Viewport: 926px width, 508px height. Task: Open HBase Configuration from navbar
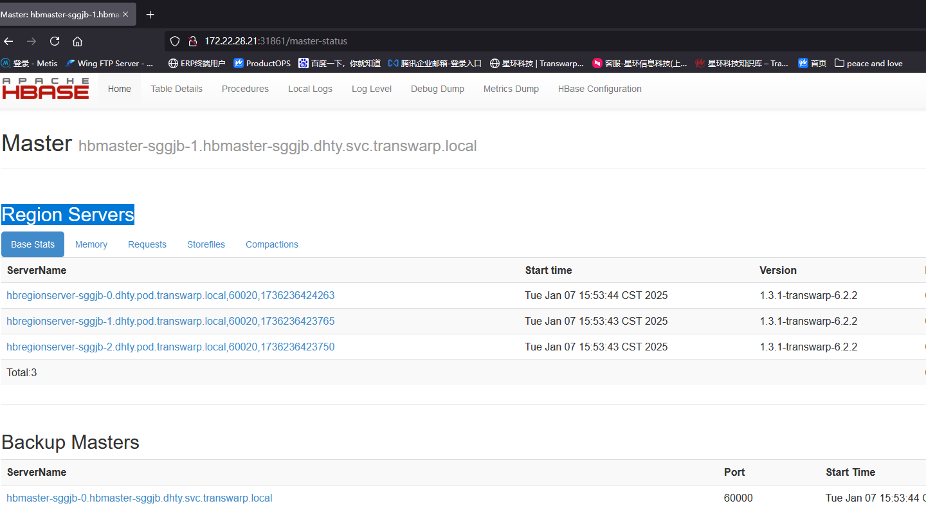point(599,89)
